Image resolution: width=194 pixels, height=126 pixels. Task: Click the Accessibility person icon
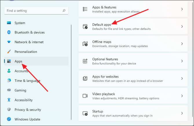coord(9,100)
